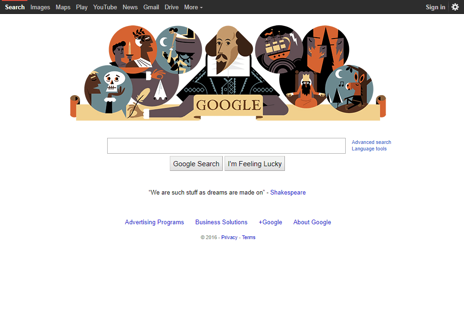Open the settings gear icon
This screenshot has width=464, height=325.
455,7
